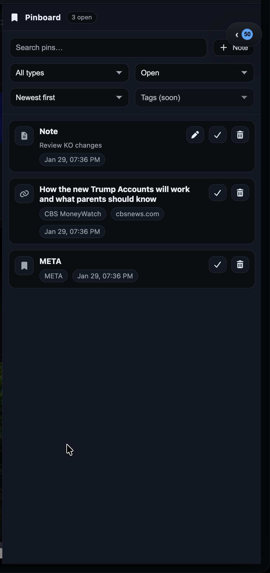Mark the Note pin as done
This screenshot has height=573, width=270.
click(x=217, y=135)
